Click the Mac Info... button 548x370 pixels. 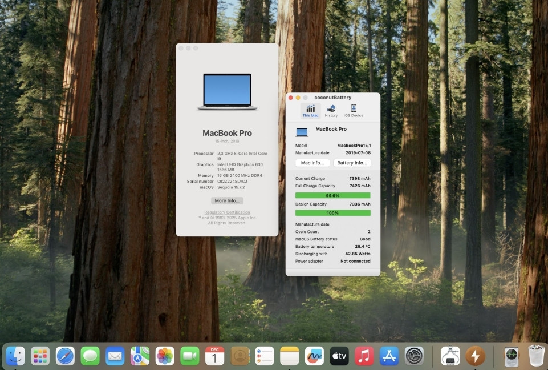coord(312,163)
